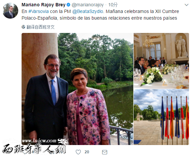Expand the tweet options chevron

(187, 5)
